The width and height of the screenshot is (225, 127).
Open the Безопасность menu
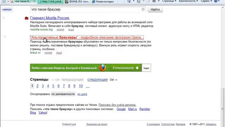click(x=188, y=1)
